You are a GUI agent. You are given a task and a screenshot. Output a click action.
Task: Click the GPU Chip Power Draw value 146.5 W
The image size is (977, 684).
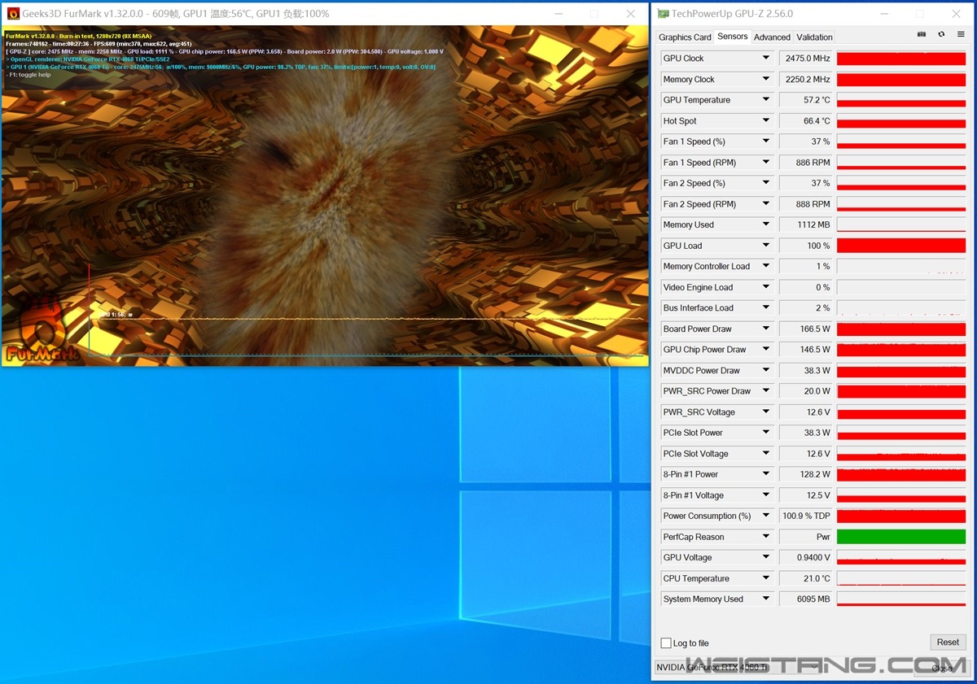pyautogui.click(x=806, y=350)
